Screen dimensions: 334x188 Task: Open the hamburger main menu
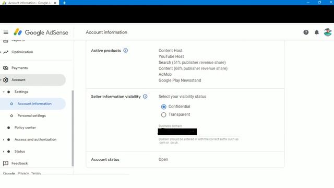pyautogui.click(x=6, y=32)
